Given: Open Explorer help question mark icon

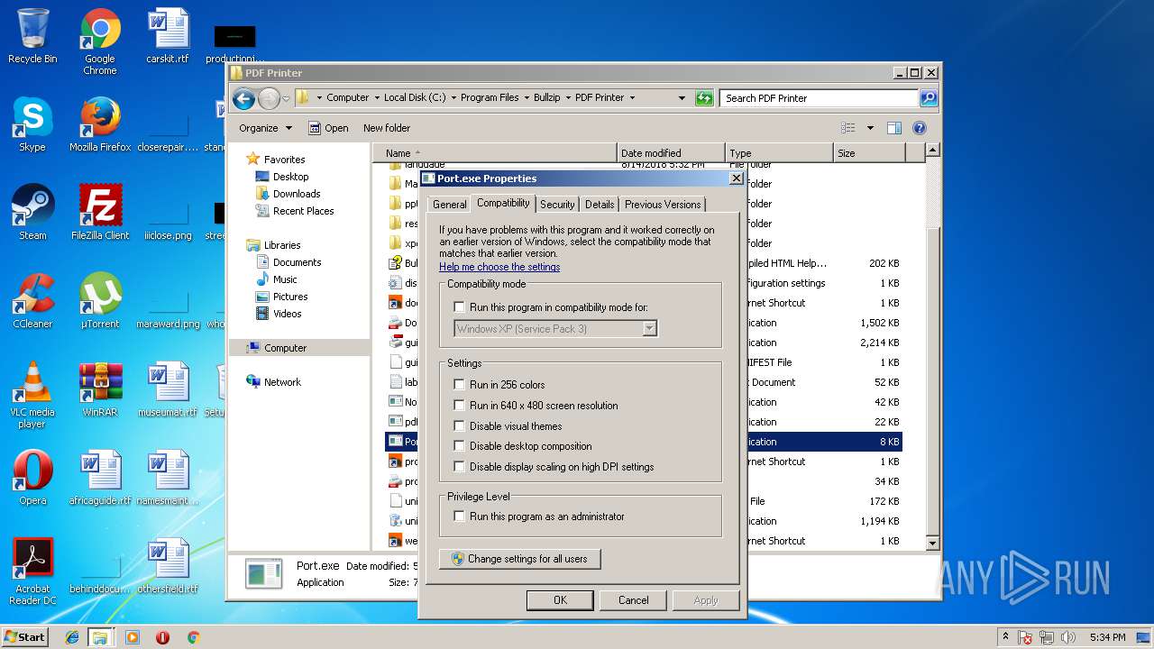Looking at the screenshot, I should tap(920, 128).
